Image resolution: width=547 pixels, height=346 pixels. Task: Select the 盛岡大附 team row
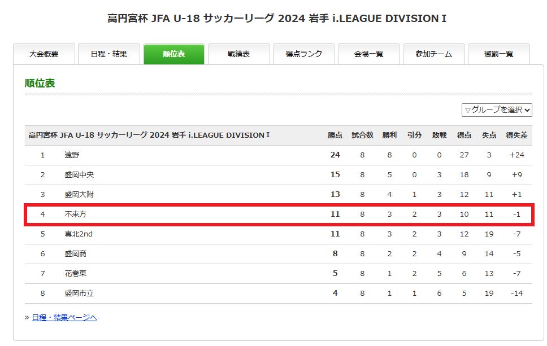79,195
